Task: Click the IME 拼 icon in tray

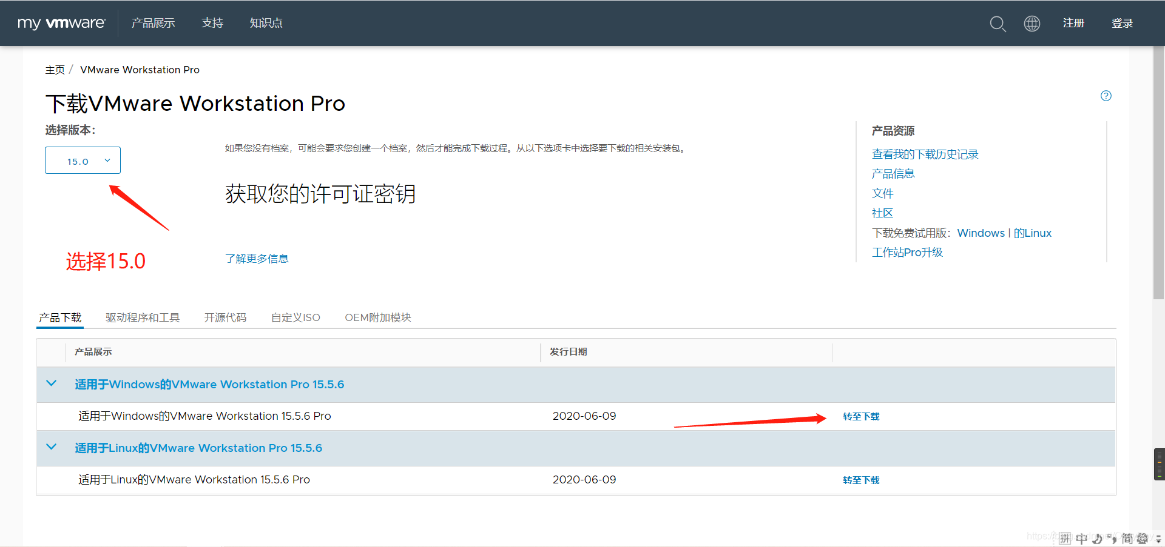Action: click(1065, 539)
